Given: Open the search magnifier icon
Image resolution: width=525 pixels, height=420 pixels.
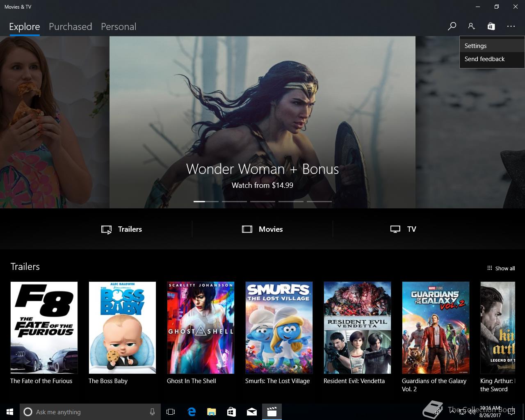Looking at the screenshot, I should click(x=452, y=27).
